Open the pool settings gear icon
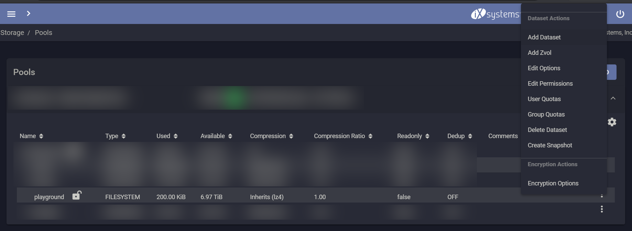Screen dimensions: 632x231 coord(612,122)
